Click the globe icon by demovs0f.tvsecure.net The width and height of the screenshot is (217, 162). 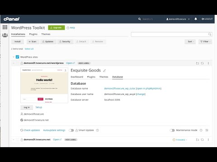(x=22, y=120)
